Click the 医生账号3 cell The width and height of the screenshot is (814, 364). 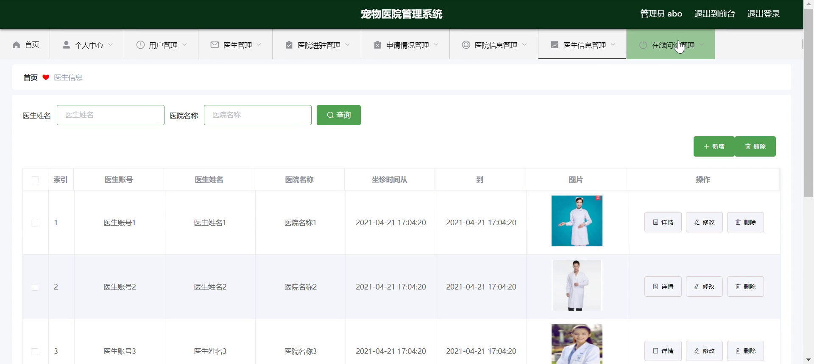coord(120,351)
